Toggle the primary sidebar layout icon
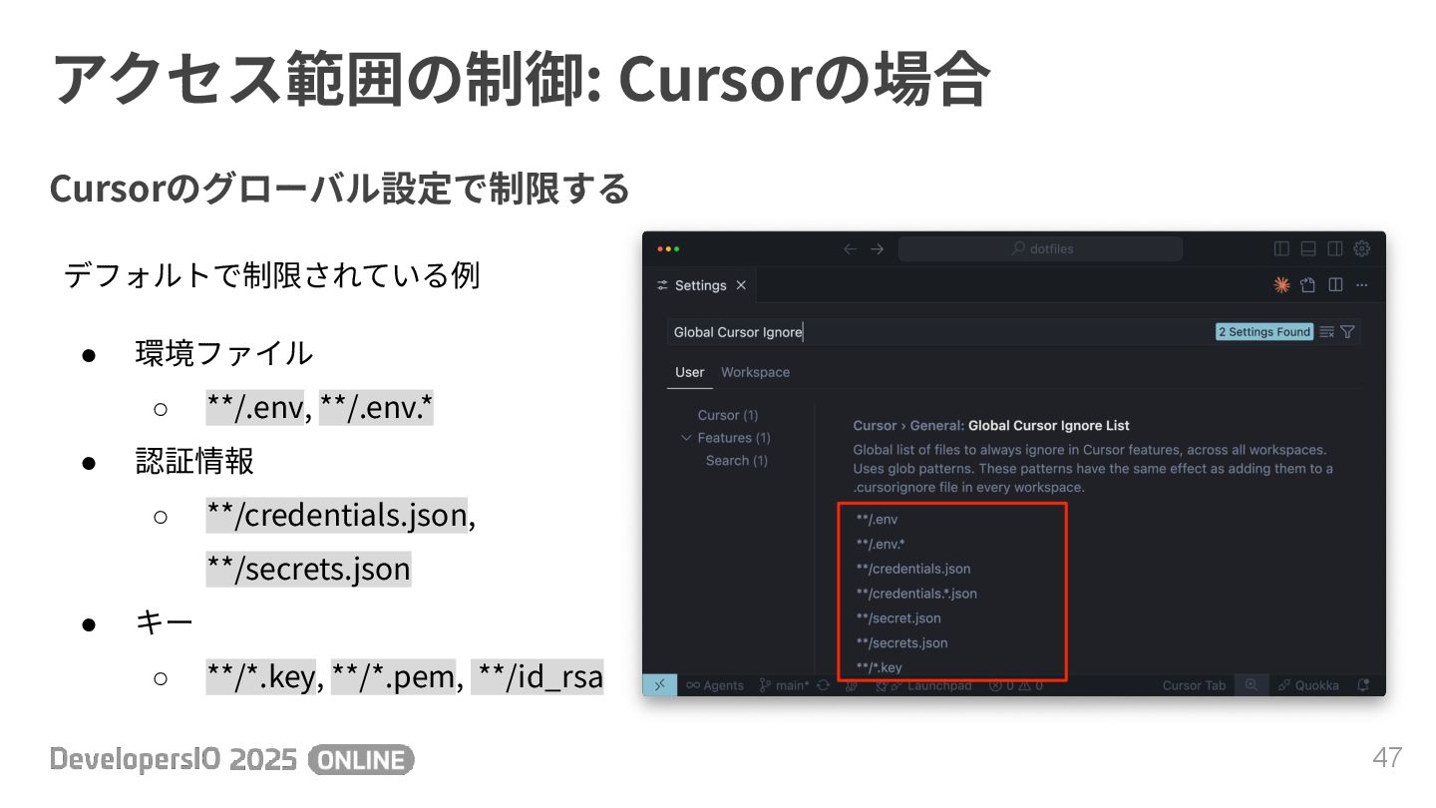 (x=1282, y=249)
